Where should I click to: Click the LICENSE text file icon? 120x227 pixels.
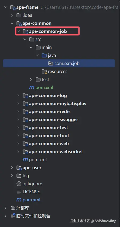click(19, 192)
